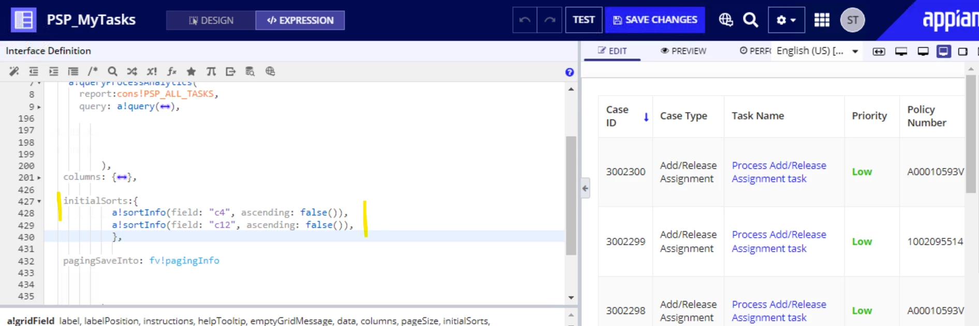Expand collapsed columns at line 201
Screen dimensions: 979x326
click(x=39, y=178)
